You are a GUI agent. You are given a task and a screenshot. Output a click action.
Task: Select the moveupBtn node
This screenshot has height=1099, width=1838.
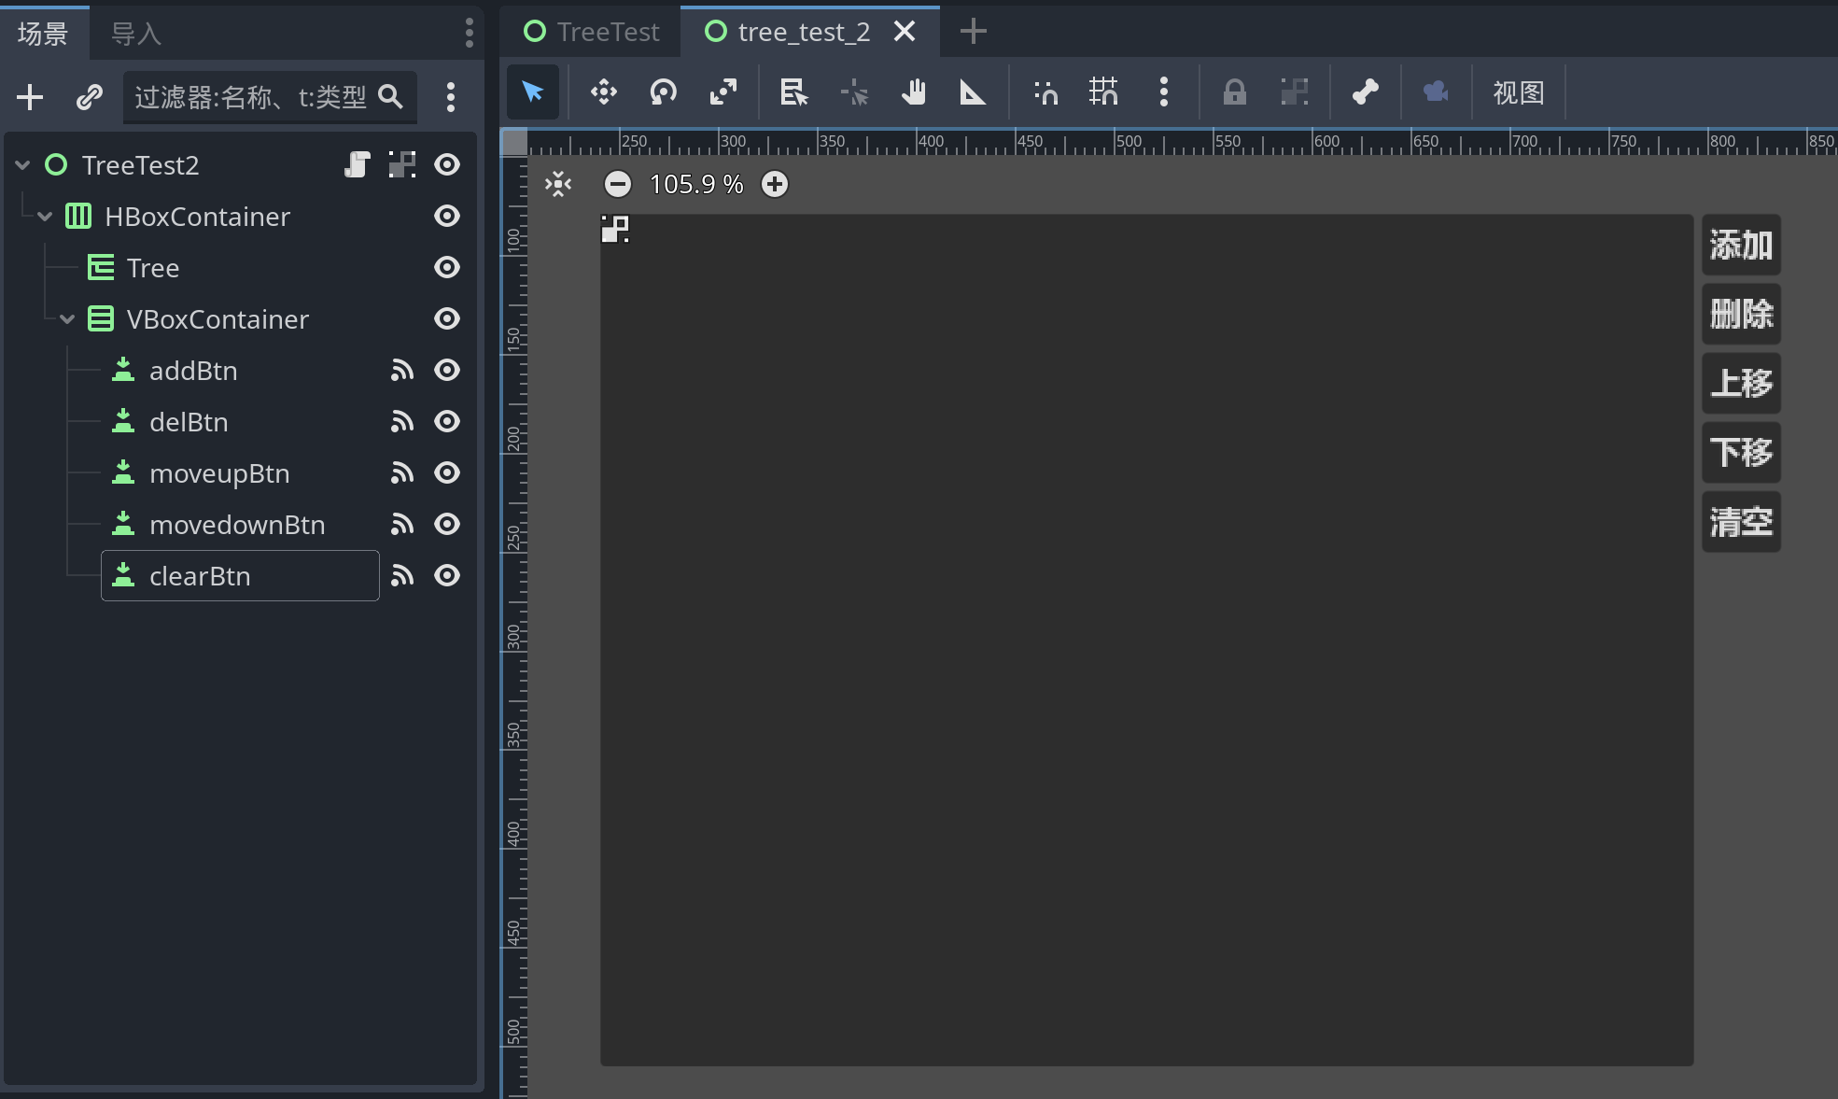219,473
